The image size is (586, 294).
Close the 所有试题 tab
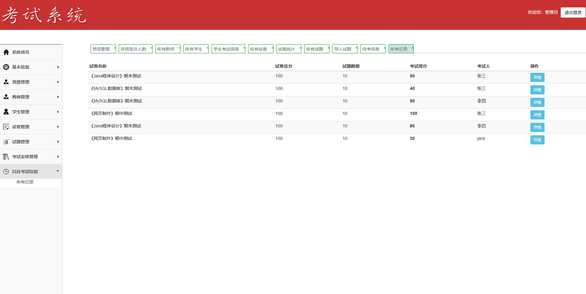(x=328, y=48)
